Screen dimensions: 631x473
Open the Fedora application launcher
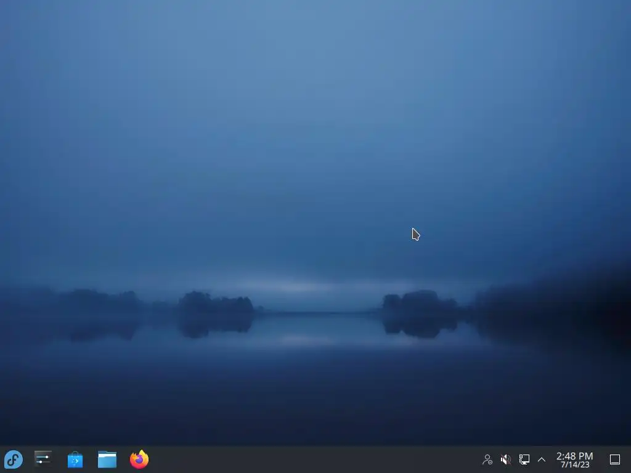14,459
